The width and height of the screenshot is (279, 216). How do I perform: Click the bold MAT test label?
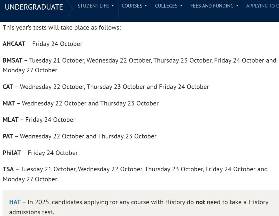(x=9, y=103)
